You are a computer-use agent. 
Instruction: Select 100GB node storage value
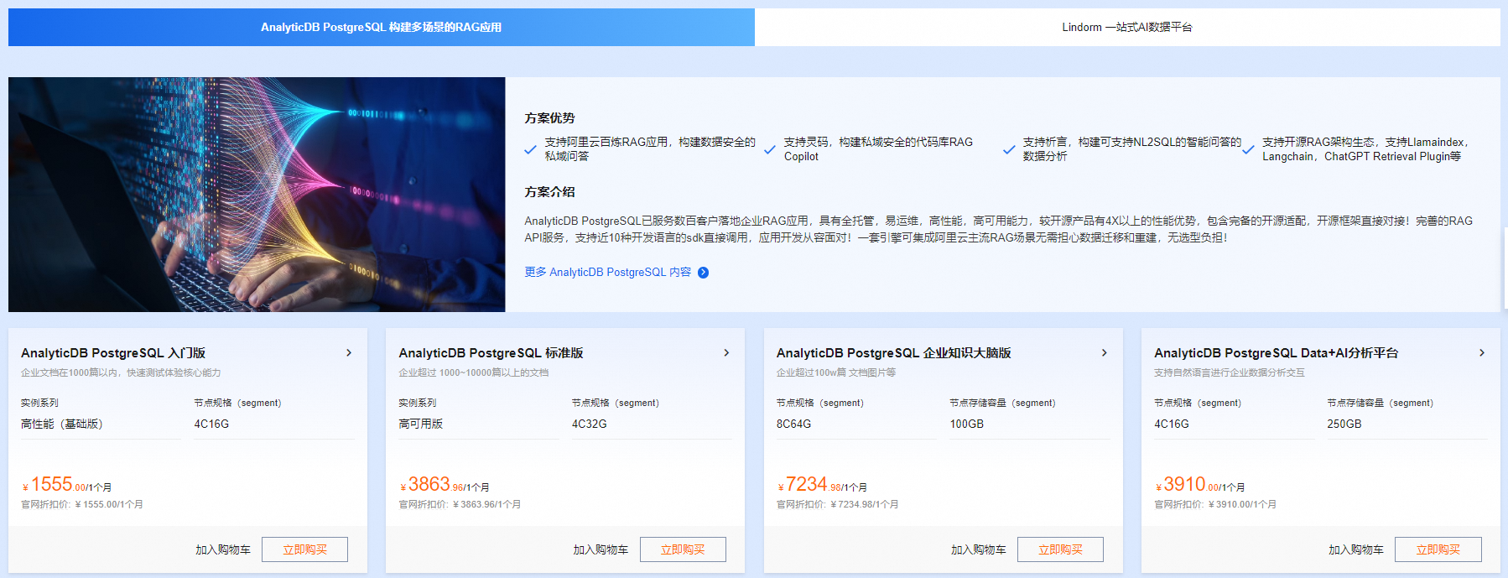967,424
